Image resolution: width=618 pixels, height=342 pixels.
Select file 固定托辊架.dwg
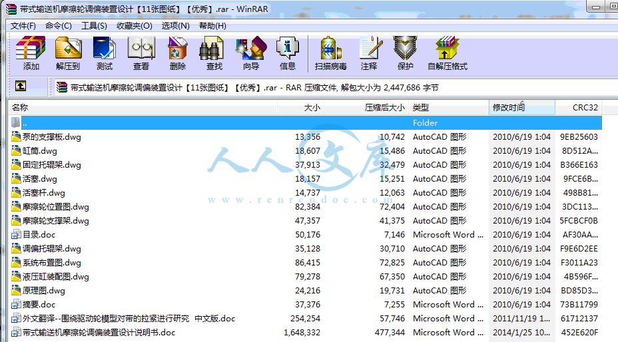coord(52,165)
